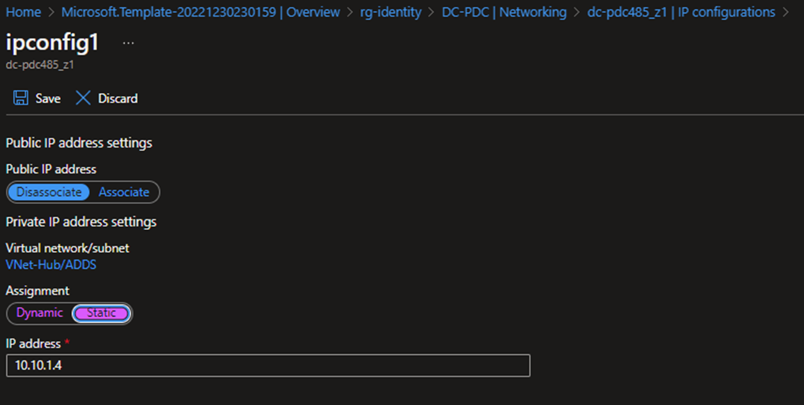The image size is (804, 405).
Task: Click the X Discard icon
Action: [x=83, y=98]
